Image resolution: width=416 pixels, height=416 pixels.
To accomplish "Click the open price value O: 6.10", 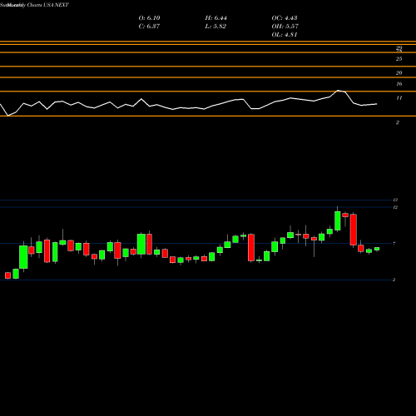I will point(149,18).
